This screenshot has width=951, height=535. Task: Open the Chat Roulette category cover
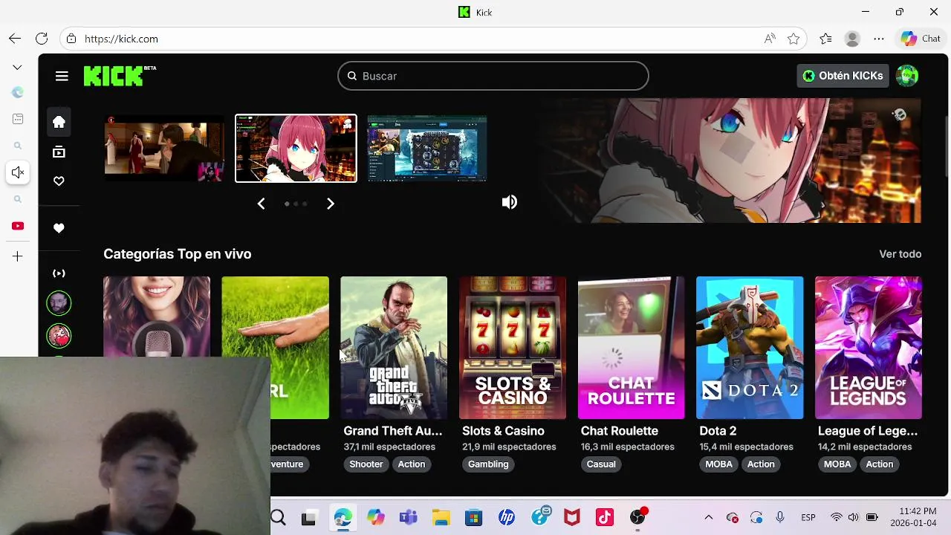coord(632,348)
